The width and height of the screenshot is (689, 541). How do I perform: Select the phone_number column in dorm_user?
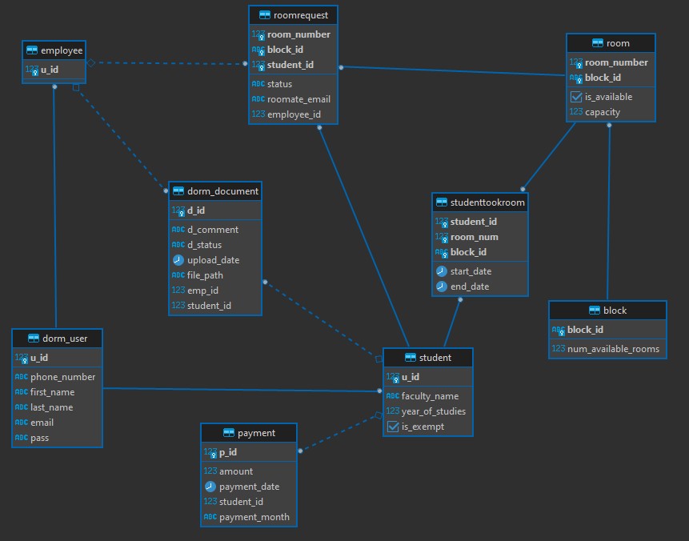tap(62, 377)
